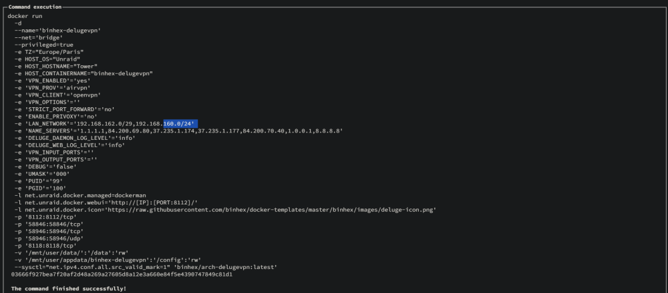
Task: Click the 'VPN_OPTIONS' line
Action: pos(47,103)
